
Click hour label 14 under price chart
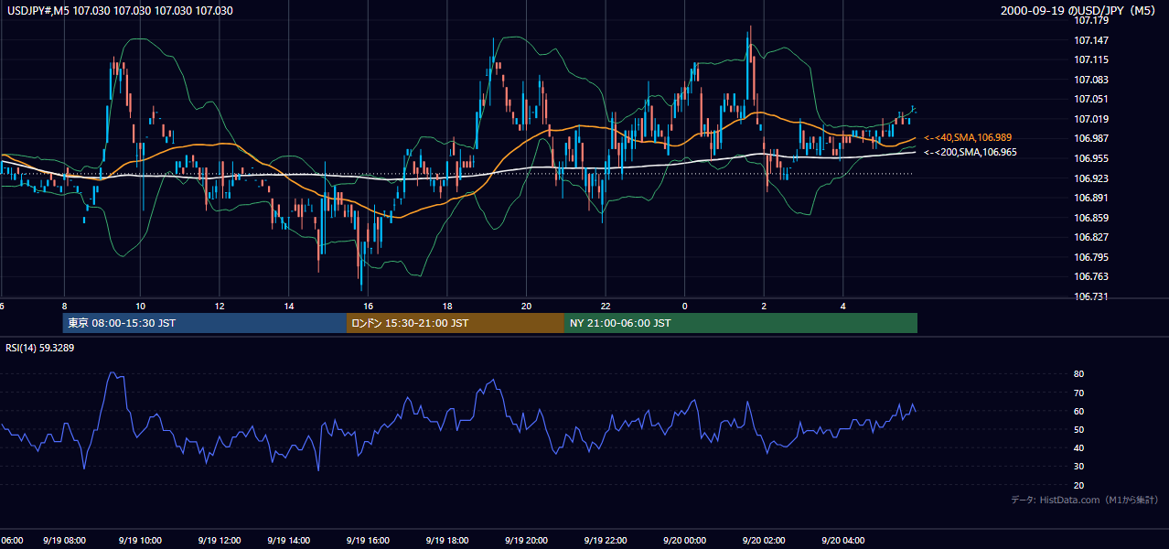click(289, 306)
